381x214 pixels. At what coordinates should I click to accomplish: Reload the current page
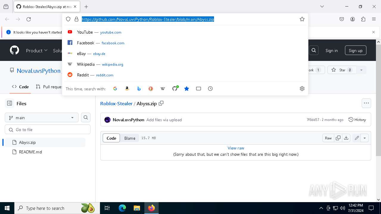point(29,19)
